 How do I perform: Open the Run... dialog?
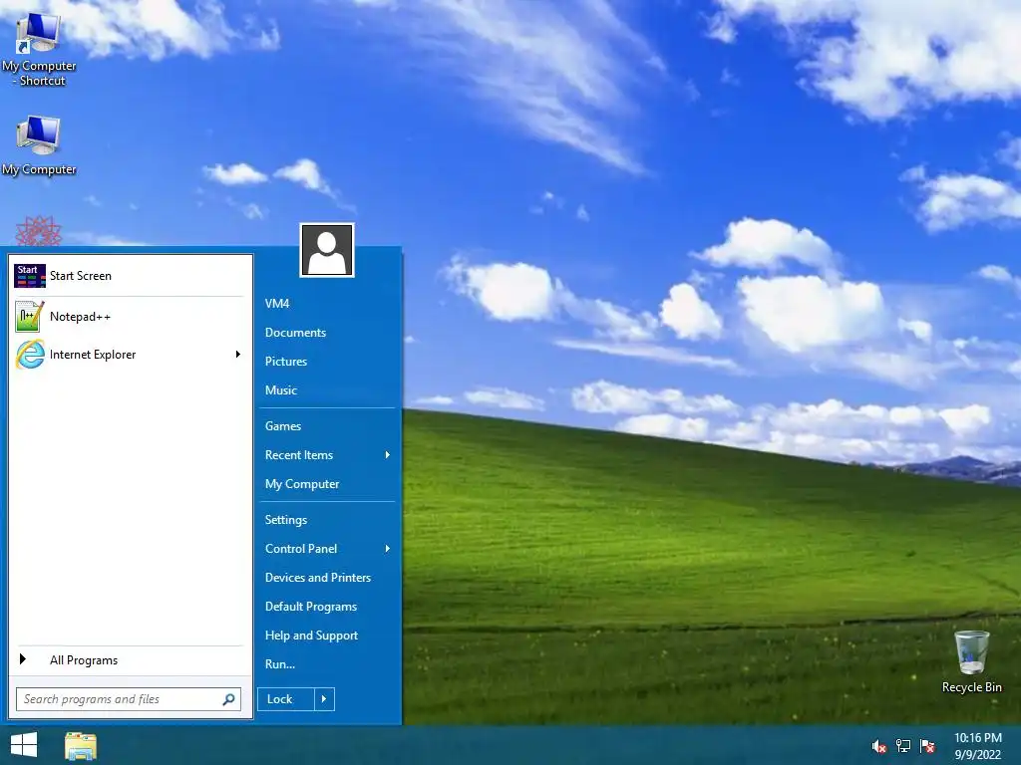point(327,664)
